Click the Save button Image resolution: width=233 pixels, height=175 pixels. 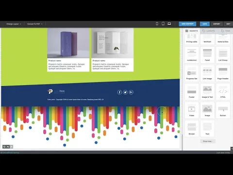205,24
